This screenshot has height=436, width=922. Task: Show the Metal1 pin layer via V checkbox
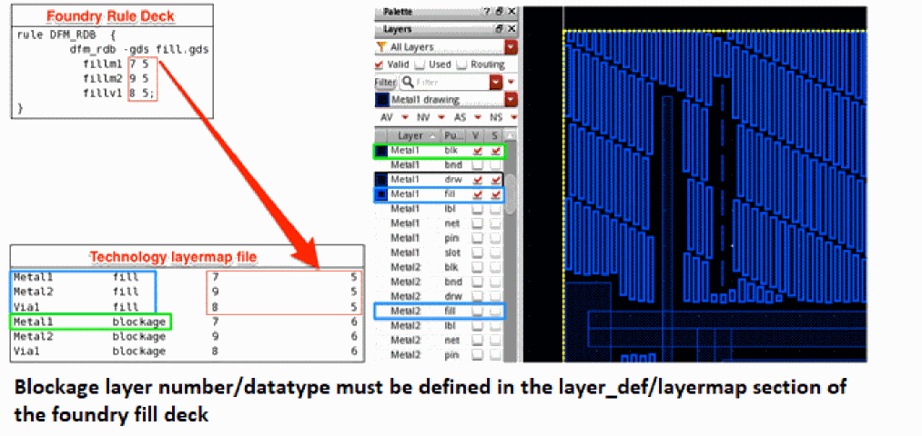(x=478, y=238)
